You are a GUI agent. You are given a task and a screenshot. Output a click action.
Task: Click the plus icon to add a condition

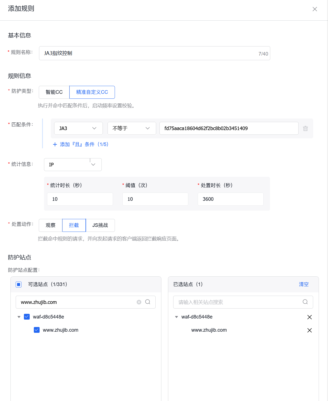55,144
